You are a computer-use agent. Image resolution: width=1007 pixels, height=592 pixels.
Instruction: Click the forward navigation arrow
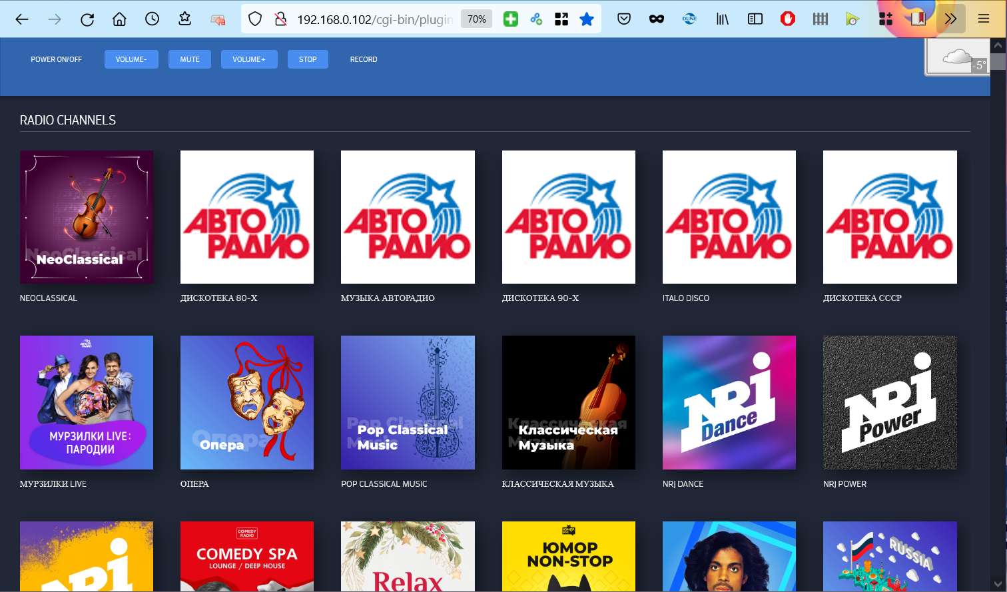[55, 19]
